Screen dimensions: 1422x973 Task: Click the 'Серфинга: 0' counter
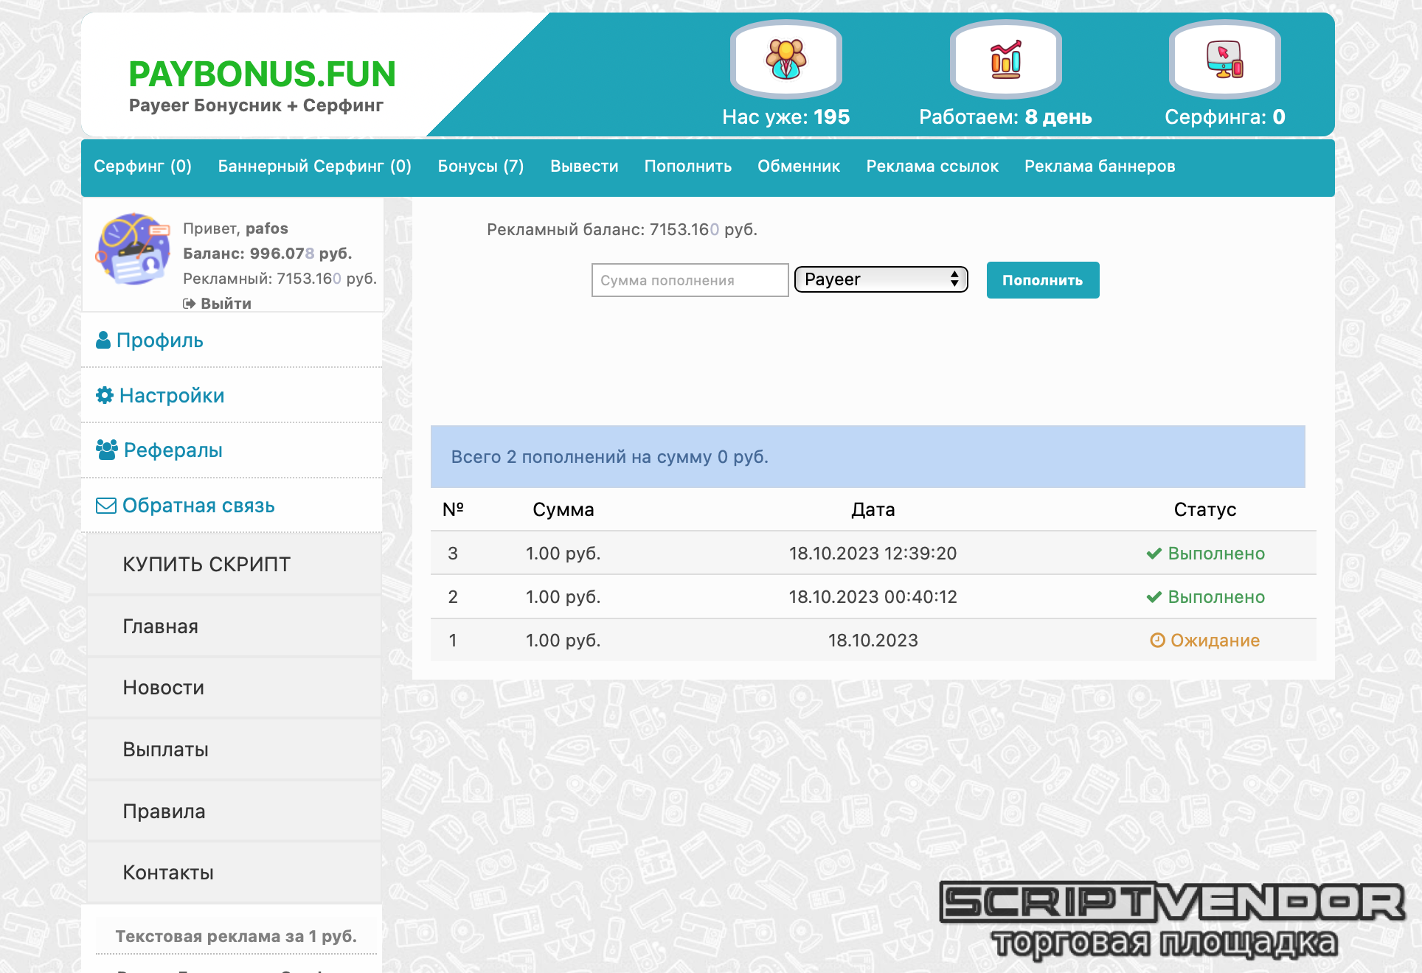[1225, 117]
